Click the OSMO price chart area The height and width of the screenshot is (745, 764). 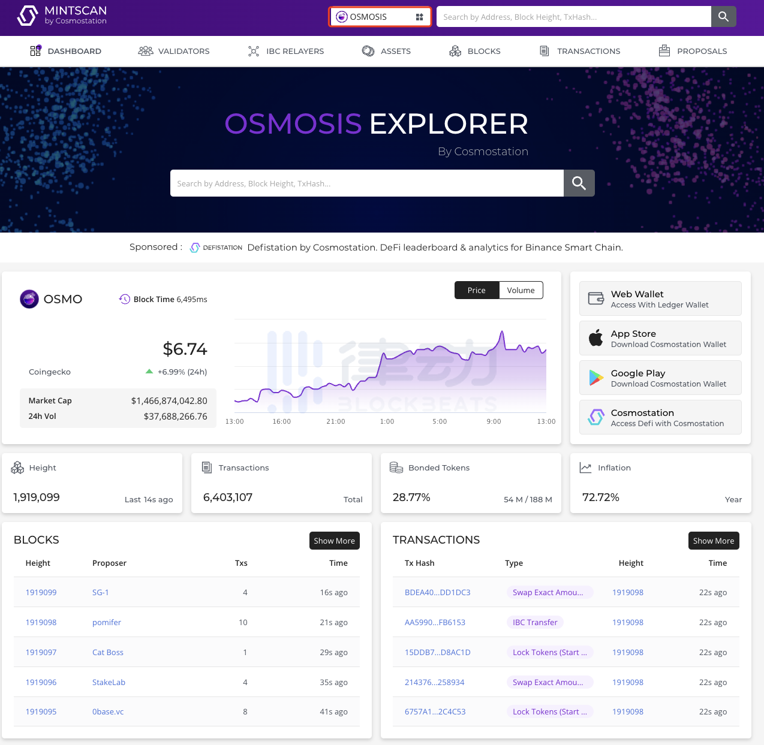(390, 367)
